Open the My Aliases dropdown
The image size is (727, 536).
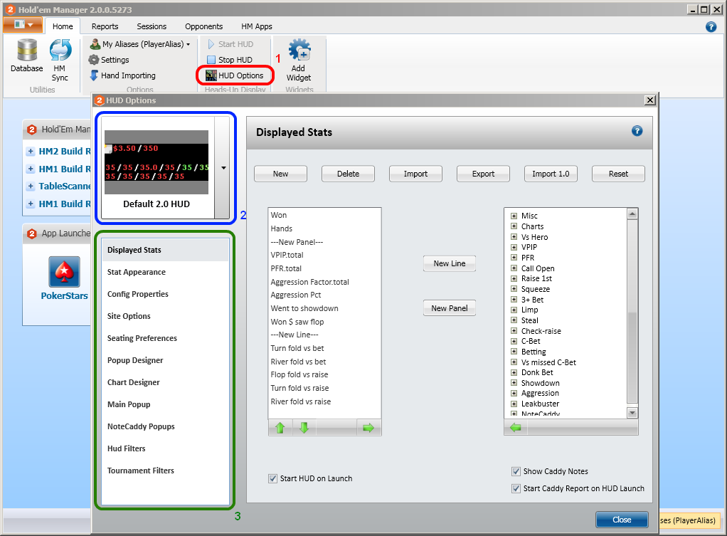point(140,44)
